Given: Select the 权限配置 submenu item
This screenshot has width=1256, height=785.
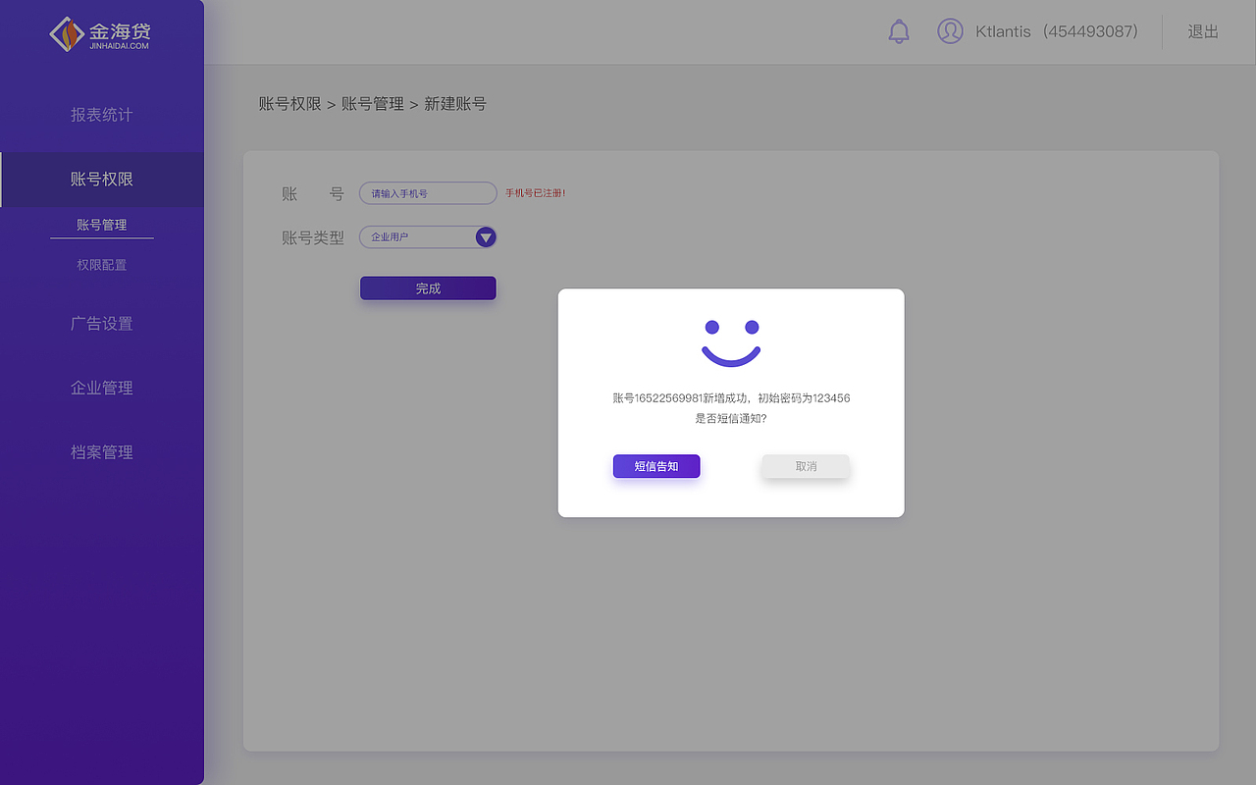Looking at the screenshot, I should (x=102, y=264).
